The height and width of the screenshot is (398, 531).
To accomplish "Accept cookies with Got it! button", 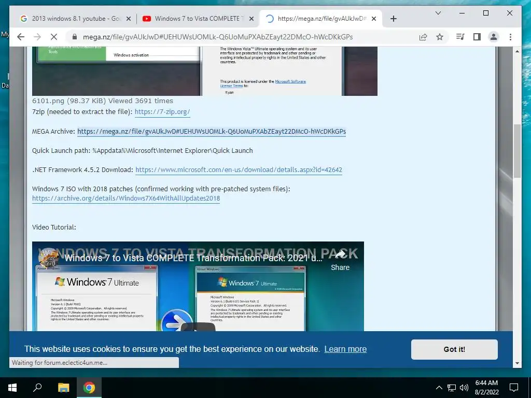I will click(454, 349).
